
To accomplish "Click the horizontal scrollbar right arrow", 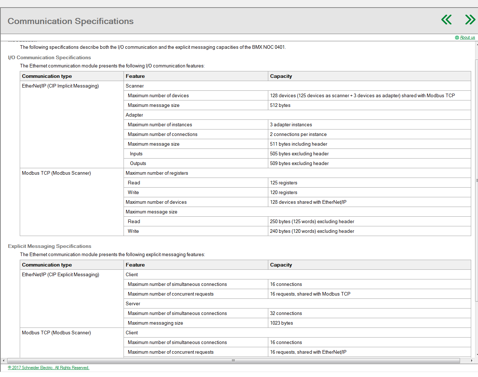I will click(x=472, y=360).
